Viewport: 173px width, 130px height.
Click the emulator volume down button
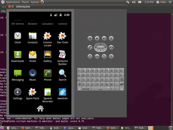pos(97,38)
